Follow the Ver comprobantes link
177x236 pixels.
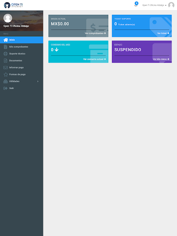click(95, 33)
